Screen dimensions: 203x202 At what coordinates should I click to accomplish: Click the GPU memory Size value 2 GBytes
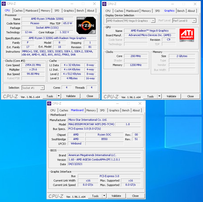coord(182,56)
